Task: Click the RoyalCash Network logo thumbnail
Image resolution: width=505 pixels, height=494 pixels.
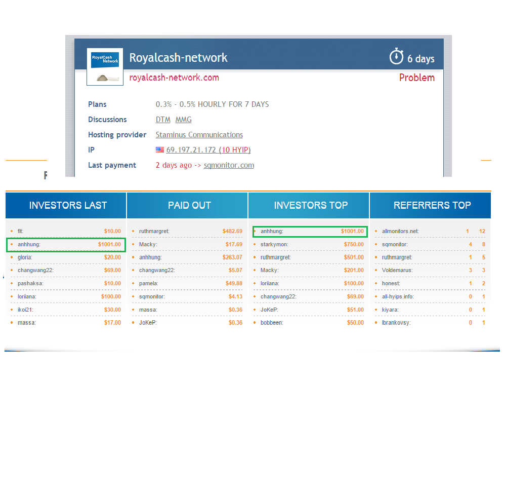Action: click(105, 67)
